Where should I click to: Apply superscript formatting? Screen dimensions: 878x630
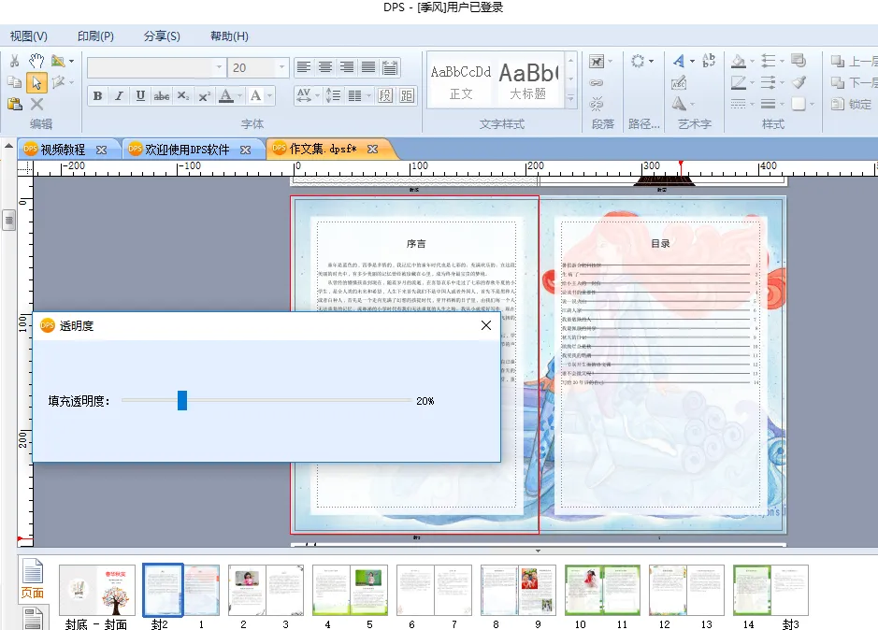[x=204, y=95]
